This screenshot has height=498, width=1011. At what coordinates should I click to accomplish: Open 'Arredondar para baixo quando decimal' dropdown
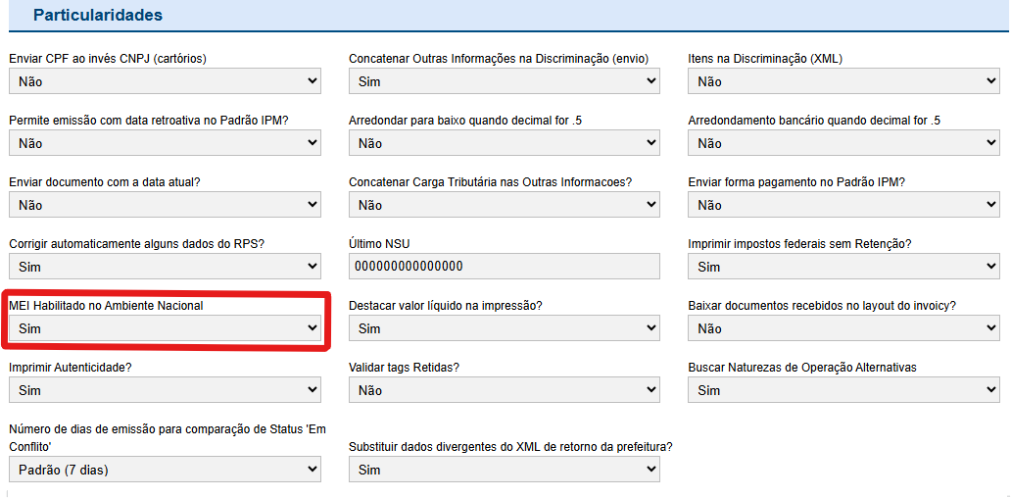[504, 144]
